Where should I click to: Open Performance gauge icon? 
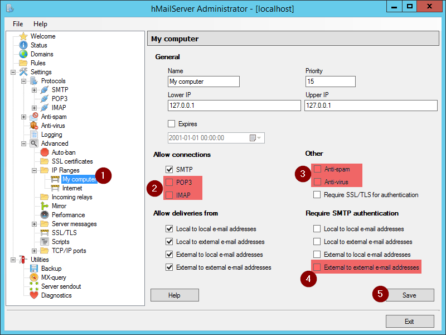[45, 215]
